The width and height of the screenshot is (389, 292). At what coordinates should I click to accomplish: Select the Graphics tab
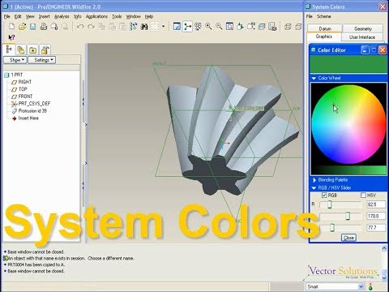click(x=324, y=36)
